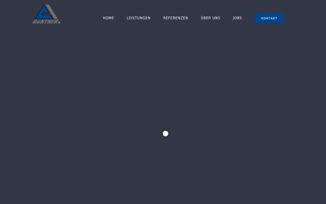Navigate to ÜBER UNS
The width and height of the screenshot is (326, 204).
[x=210, y=18]
